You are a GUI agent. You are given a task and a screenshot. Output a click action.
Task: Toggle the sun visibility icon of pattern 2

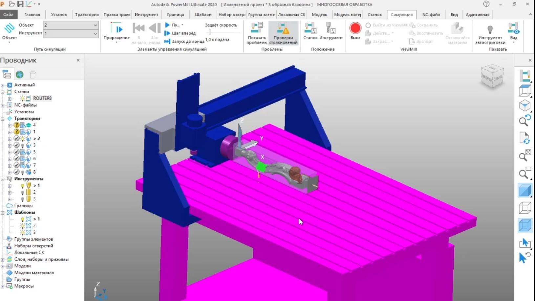[22, 226]
